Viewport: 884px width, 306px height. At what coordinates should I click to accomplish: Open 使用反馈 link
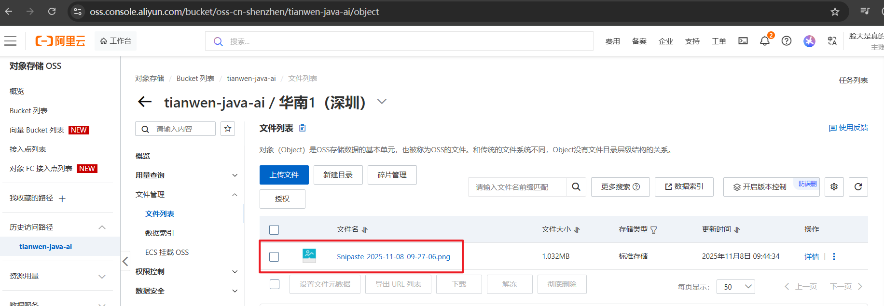point(848,128)
